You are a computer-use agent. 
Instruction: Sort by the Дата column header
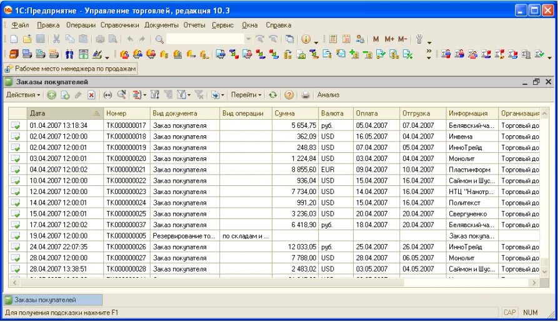(x=65, y=114)
